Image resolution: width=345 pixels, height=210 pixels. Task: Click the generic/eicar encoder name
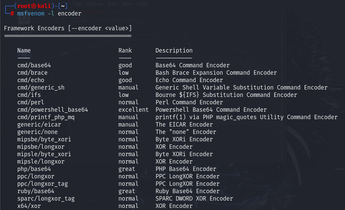(x=39, y=125)
